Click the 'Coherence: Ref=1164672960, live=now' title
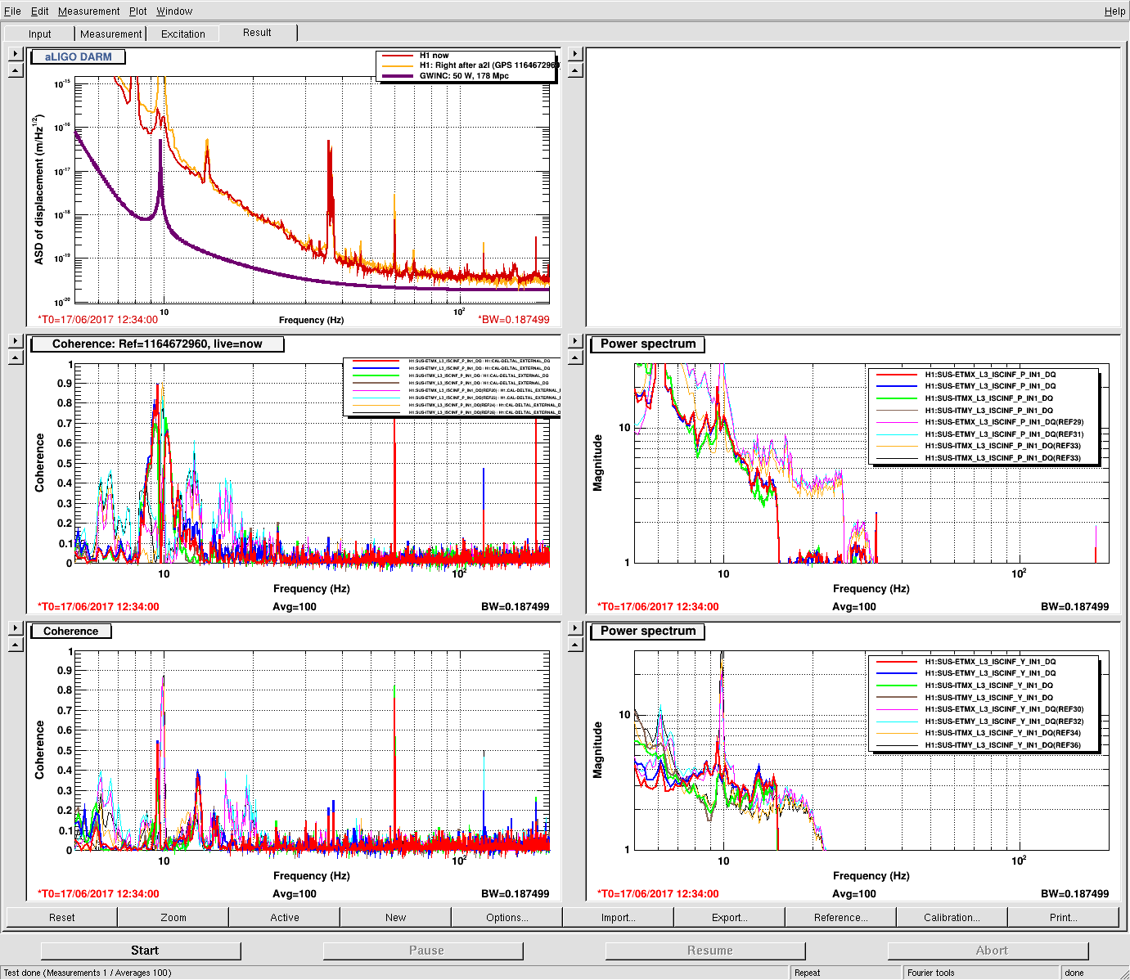Screen dimensions: 1130x980 pos(157,344)
